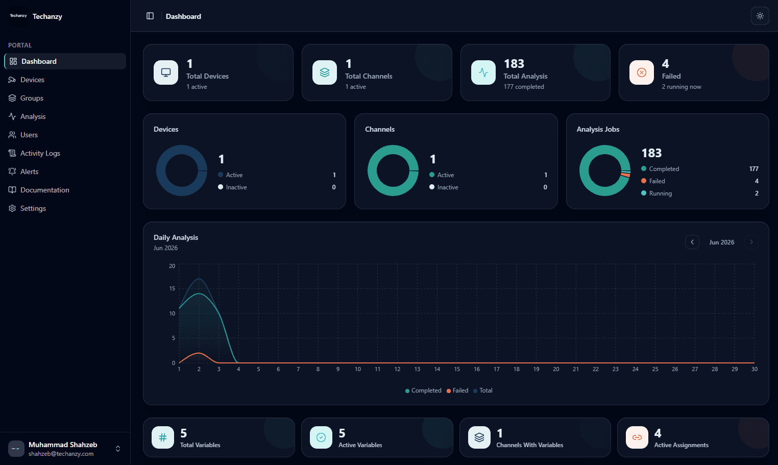This screenshot has height=465, width=778.
Task: Click the Techanzy brand name in the sidebar
Action: [x=47, y=16]
